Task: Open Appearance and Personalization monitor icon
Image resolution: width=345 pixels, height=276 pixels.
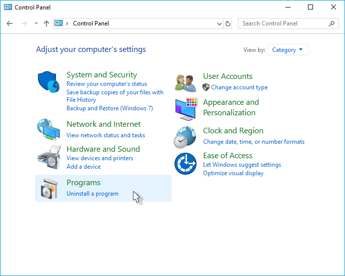Action: [185, 108]
